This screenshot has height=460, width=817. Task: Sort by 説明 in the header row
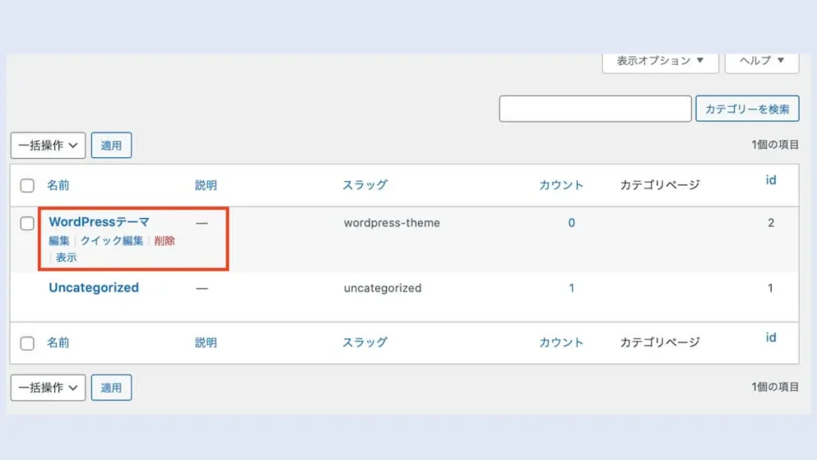206,185
